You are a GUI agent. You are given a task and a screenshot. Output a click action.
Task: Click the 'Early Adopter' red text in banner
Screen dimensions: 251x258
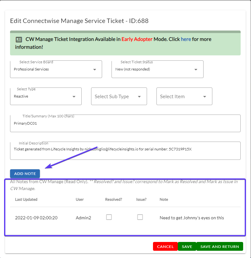click(x=137, y=39)
